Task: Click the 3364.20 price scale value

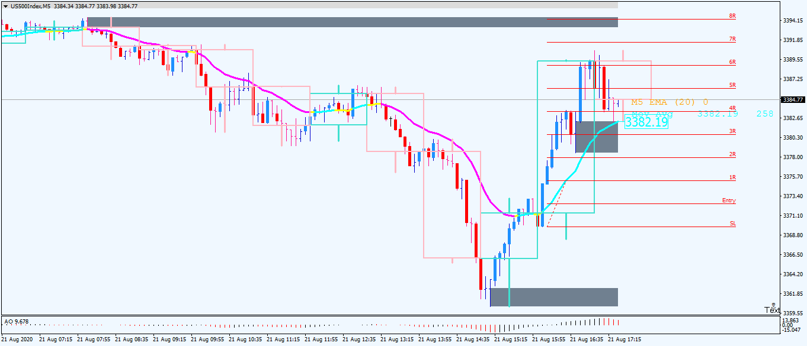Action: 793,274
